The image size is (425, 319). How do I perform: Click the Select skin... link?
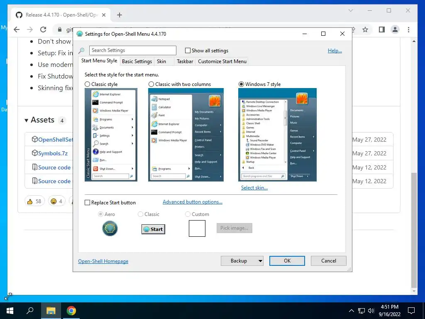254,188
